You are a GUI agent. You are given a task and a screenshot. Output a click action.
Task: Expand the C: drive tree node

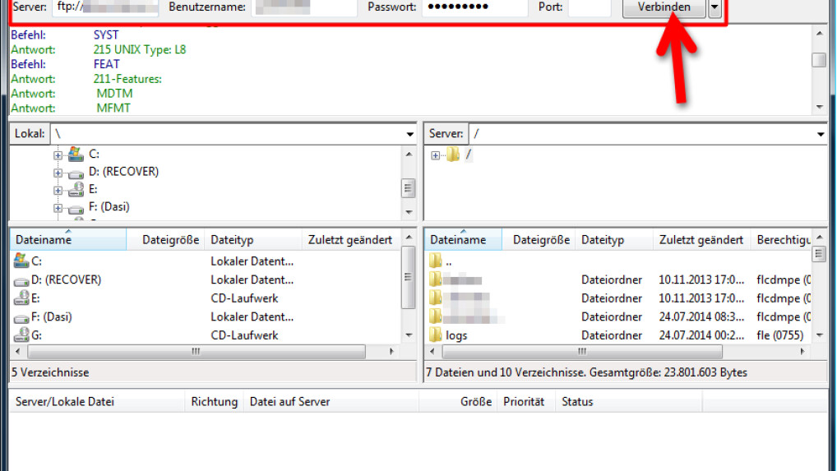click(x=58, y=155)
